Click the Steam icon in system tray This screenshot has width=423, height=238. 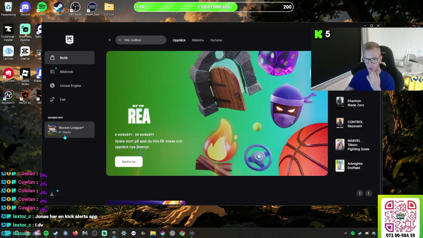tap(360, 233)
